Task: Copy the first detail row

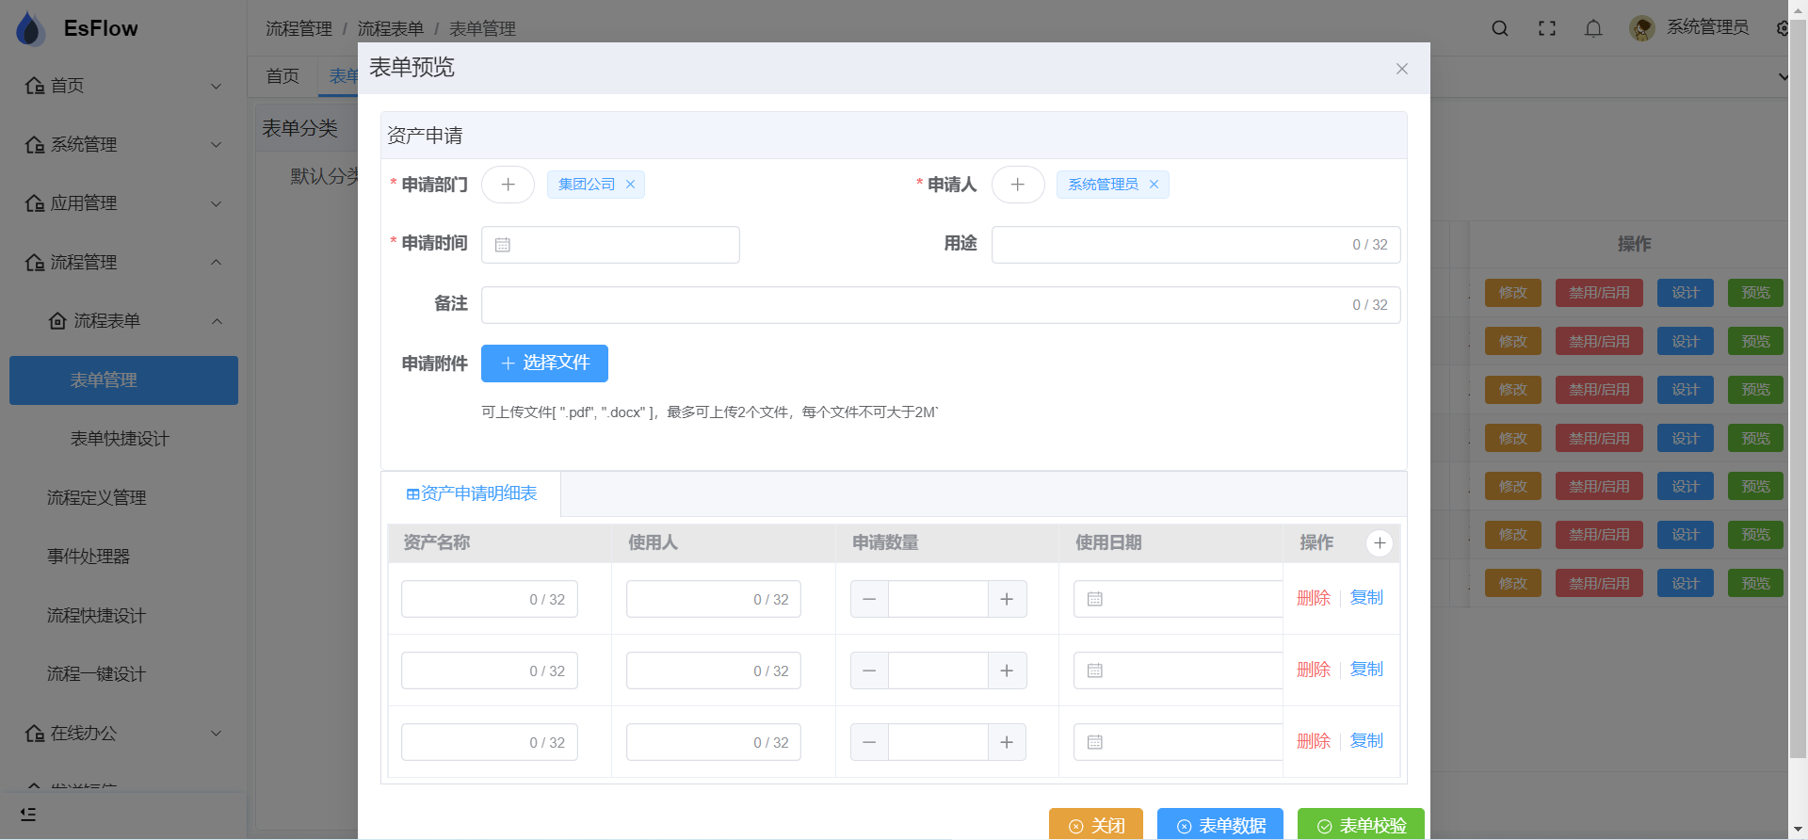Action: coord(1366,598)
